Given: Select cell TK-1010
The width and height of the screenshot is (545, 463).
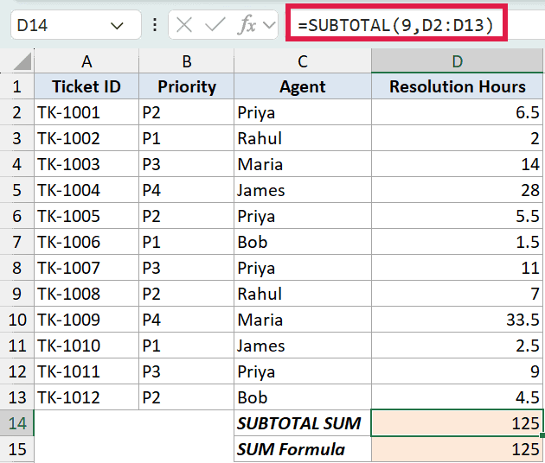Looking at the screenshot, I should click(x=87, y=346).
